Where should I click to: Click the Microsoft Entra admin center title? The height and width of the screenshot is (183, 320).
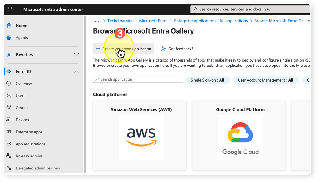(x=53, y=10)
